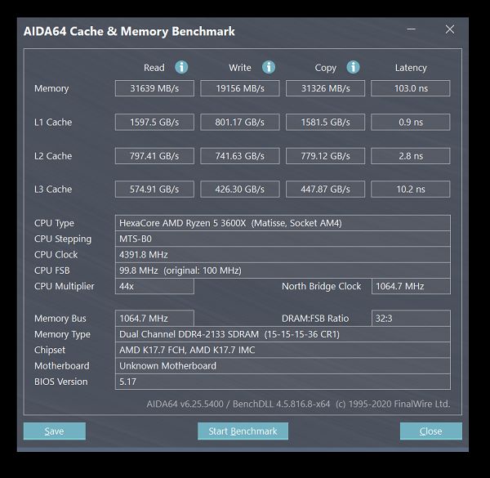Click the Latency column header label
Viewport: 490px width, 478px height.
(x=411, y=68)
